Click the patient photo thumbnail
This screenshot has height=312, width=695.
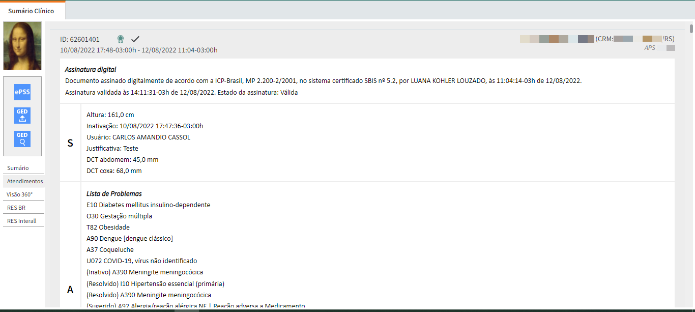coord(22,46)
